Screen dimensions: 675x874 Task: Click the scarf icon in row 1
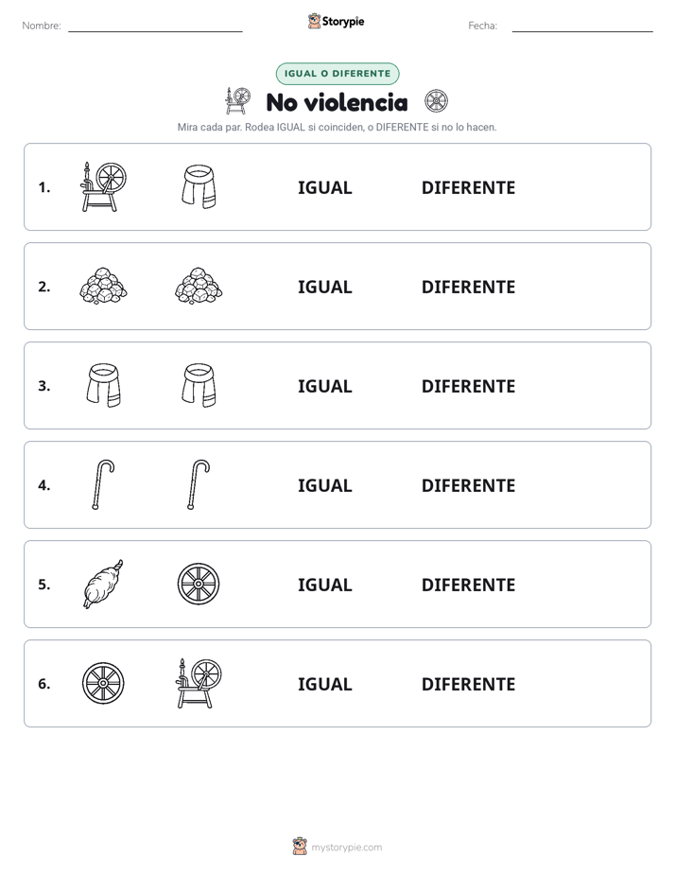pos(199,186)
